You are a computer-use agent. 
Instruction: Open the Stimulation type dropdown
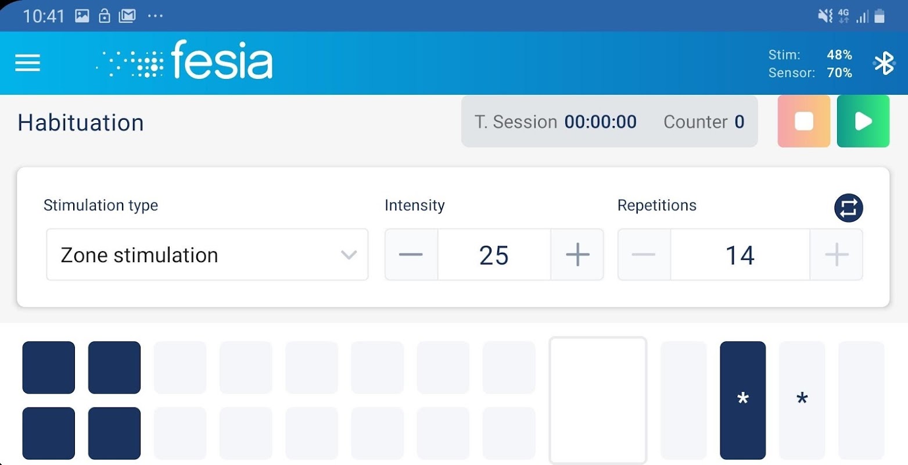207,255
